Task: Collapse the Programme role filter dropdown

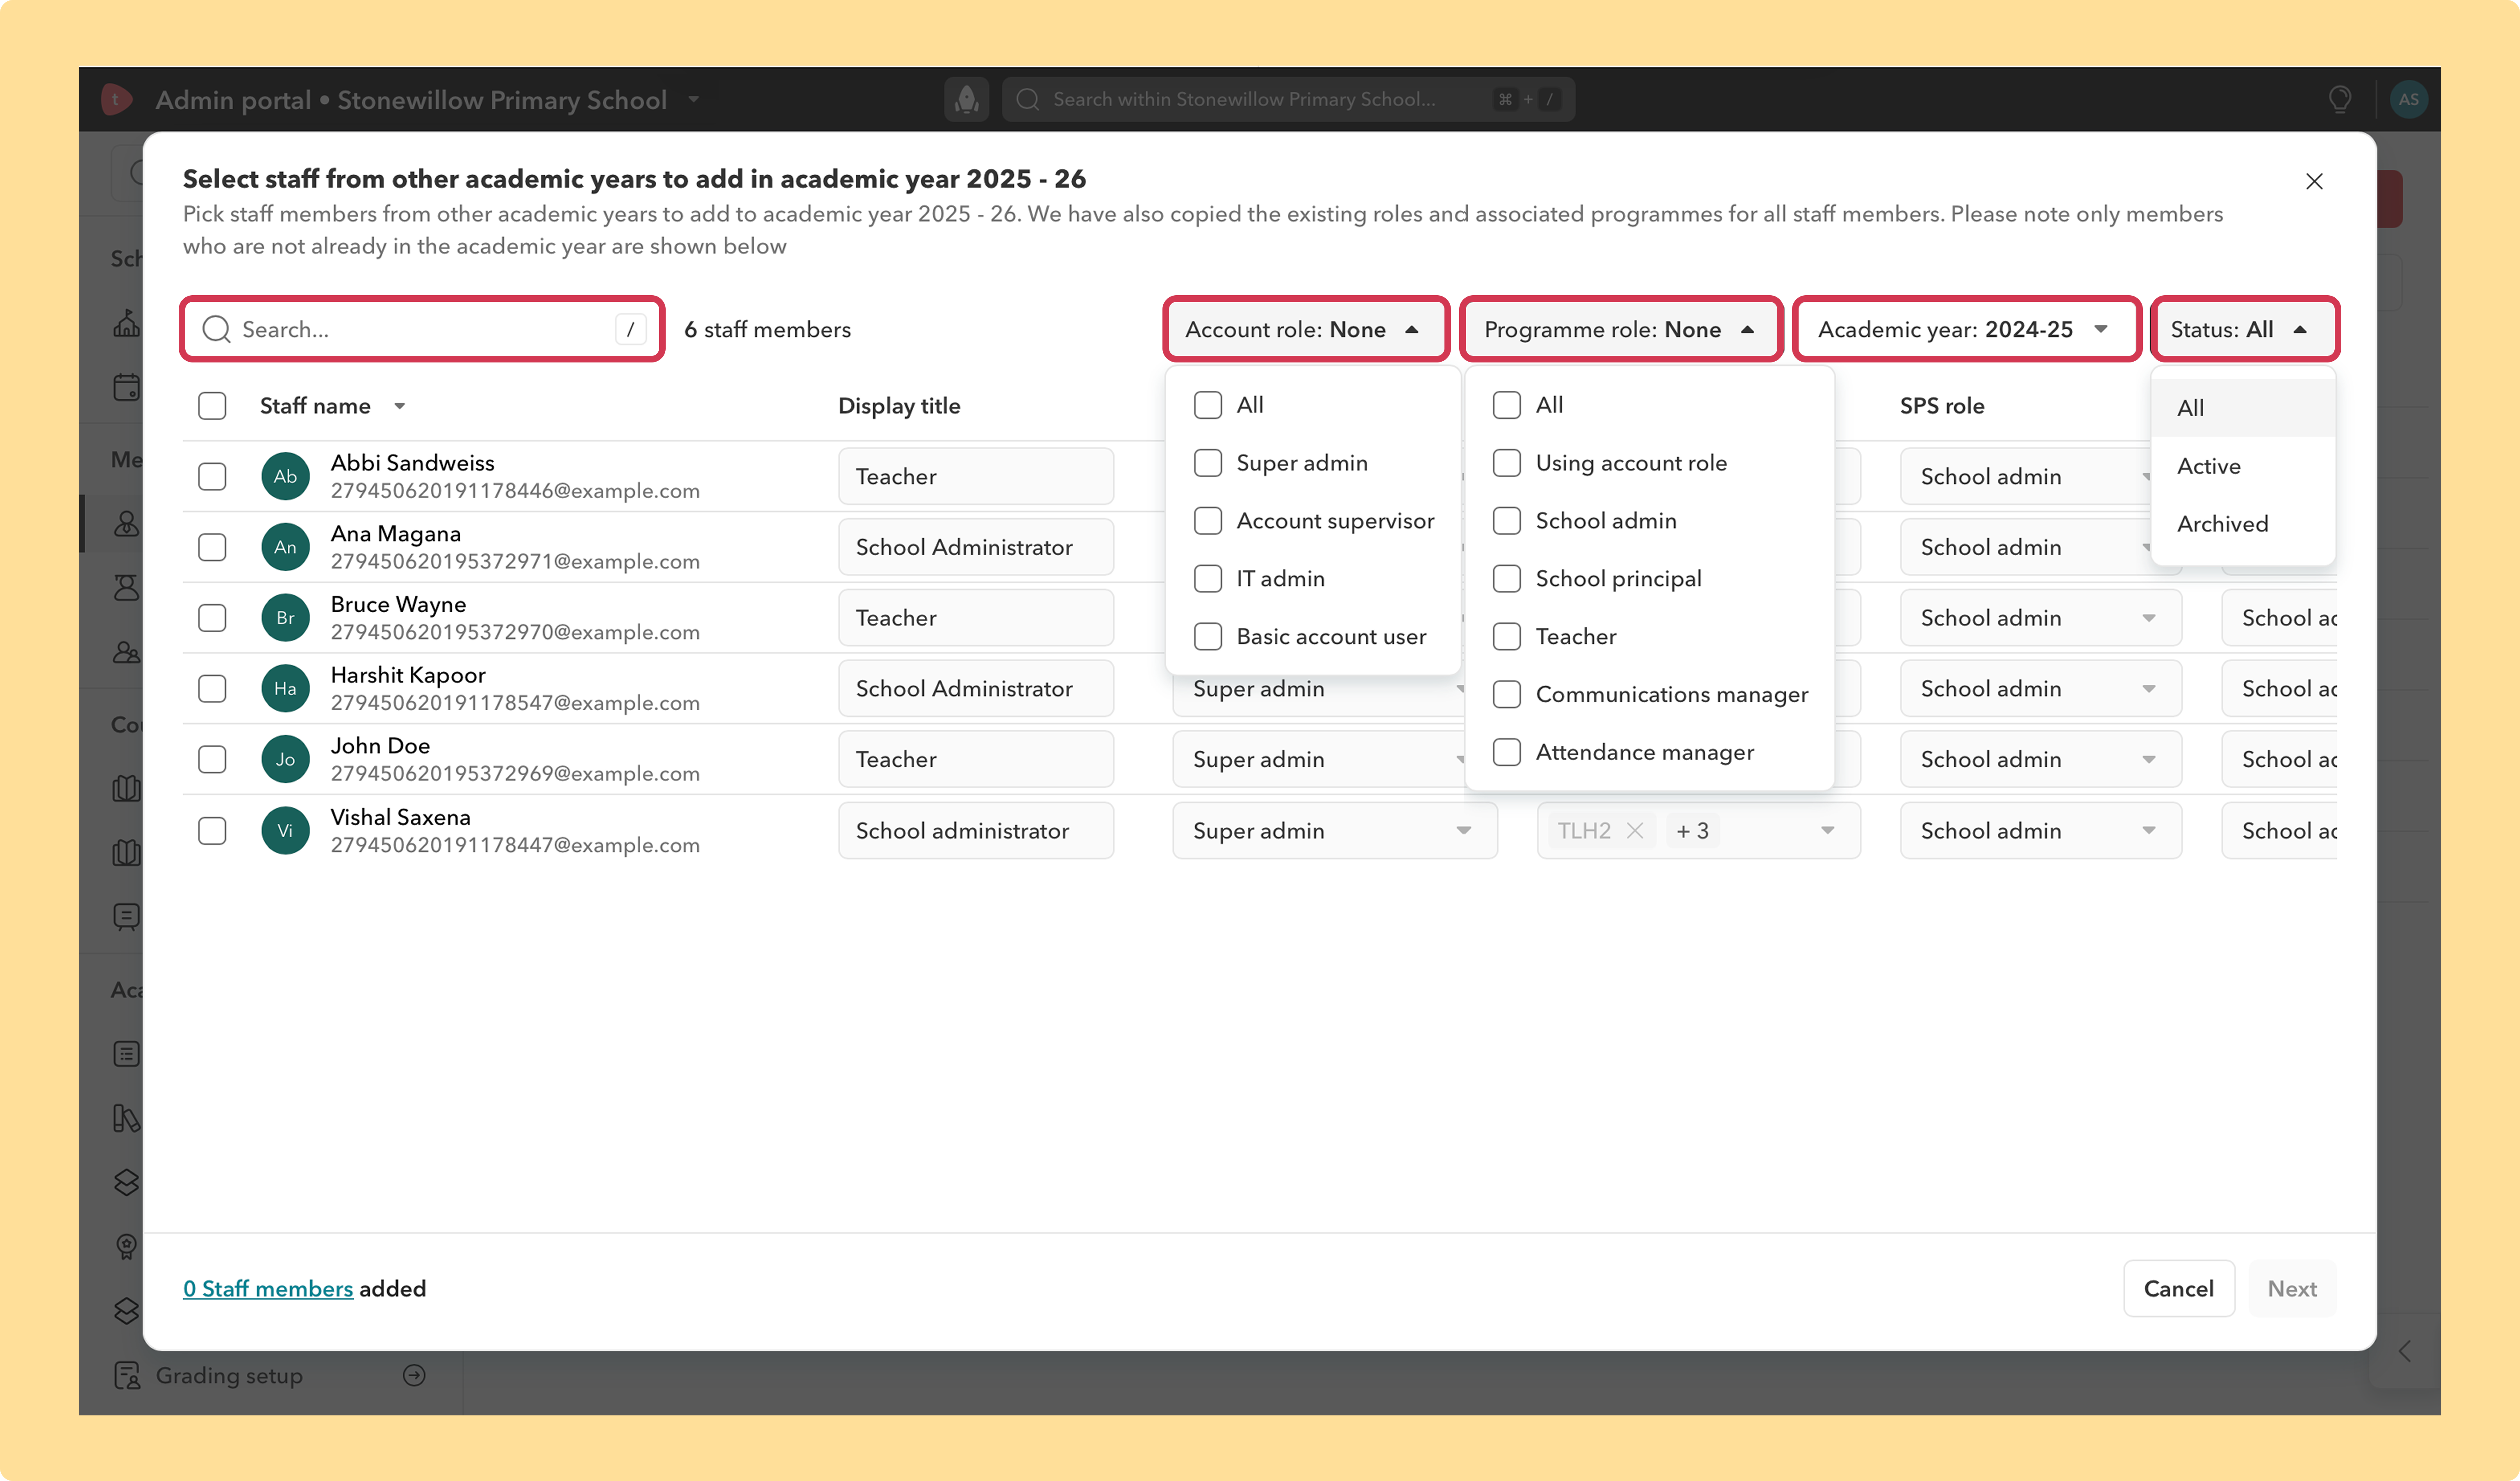Action: click(x=1621, y=329)
